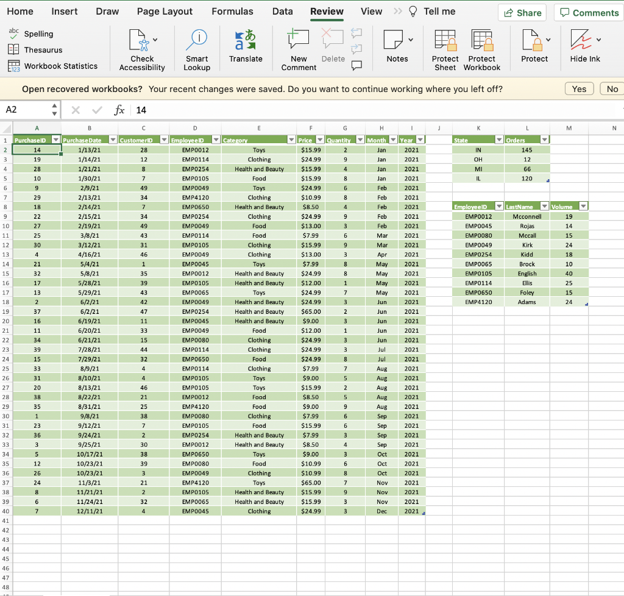Open the PurchaseID column filter dropdown
The width and height of the screenshot is (624, 596).
pyautogui.click(x=56, y=139)
